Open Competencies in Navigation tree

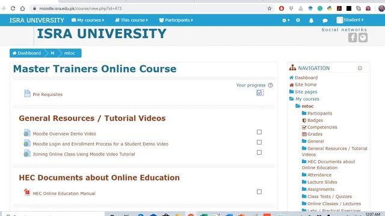coord(322,127)
